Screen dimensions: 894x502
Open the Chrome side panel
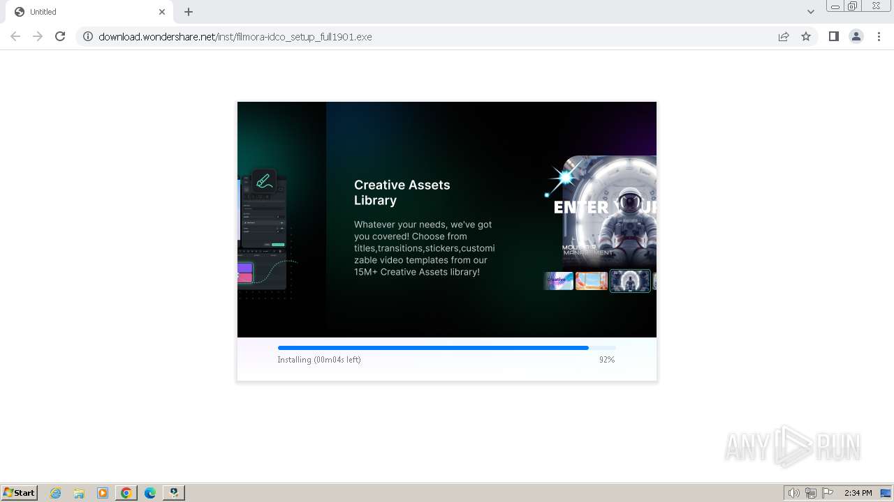coord(833,36)
